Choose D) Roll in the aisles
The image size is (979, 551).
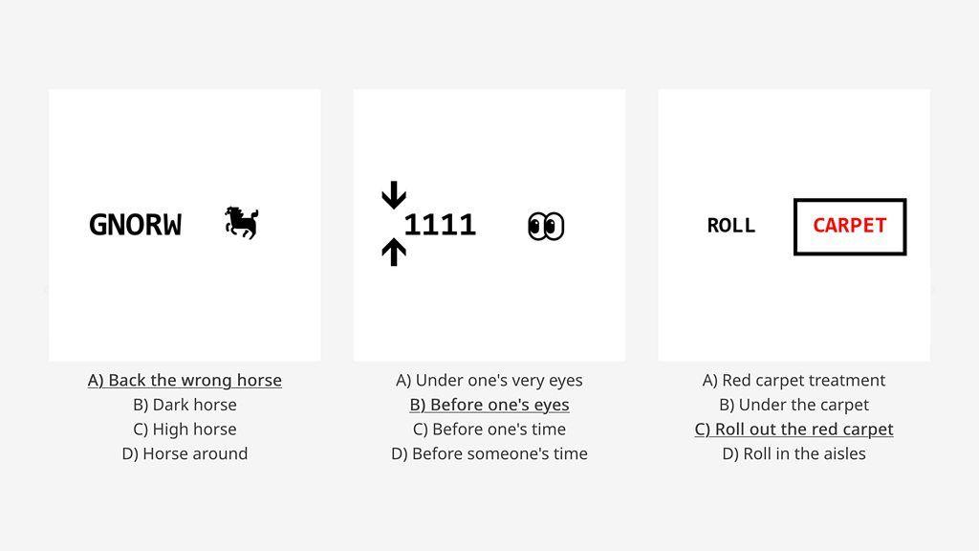tap(794, 453)
